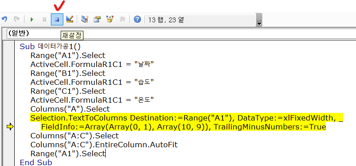Click the highlighted FieldInfo:=Array line

coord(183,127)
